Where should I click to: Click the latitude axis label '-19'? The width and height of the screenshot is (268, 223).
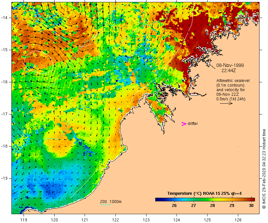(x=4, y=178)
